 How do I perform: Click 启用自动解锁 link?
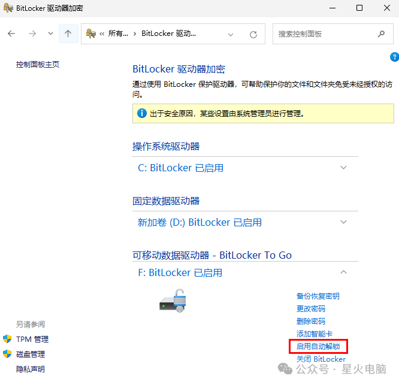click(318, 346)
